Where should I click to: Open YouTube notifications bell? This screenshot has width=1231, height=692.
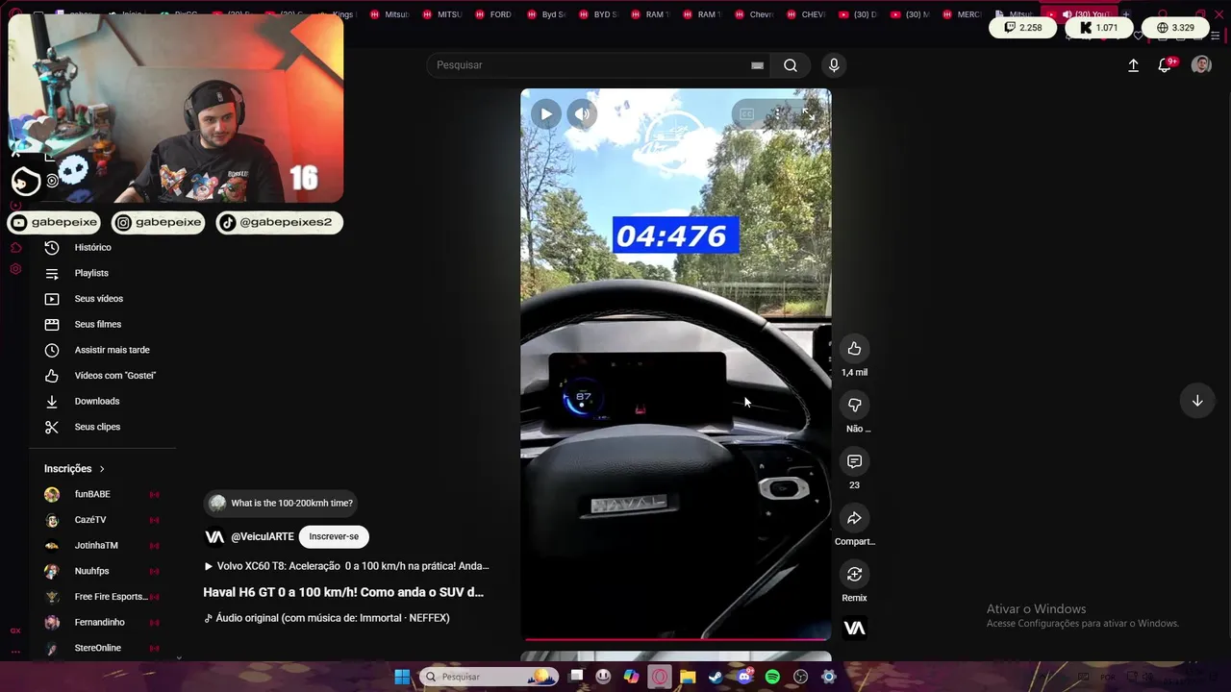[x=1165, y=65]
